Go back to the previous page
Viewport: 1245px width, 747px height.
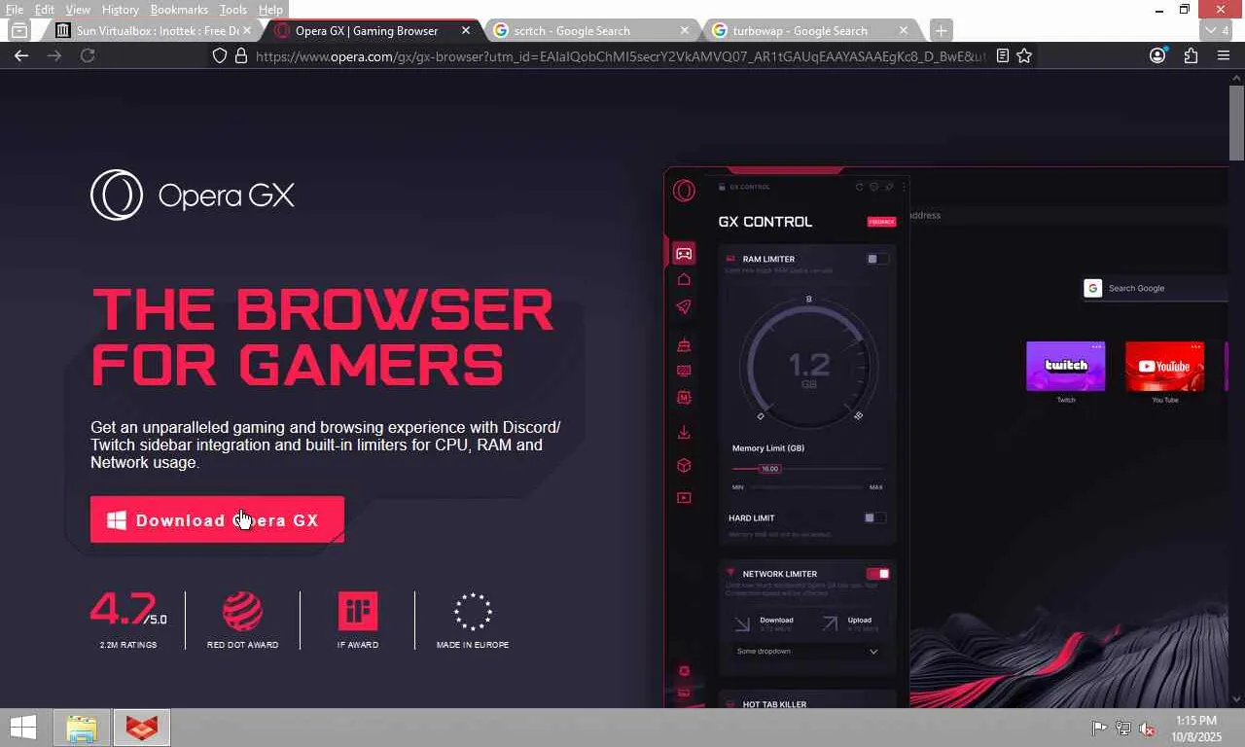(21, 55)
